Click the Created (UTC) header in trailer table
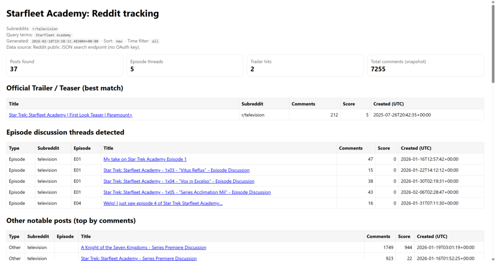Image resolution: width=495 pixels, height=261 pixels. 388,104
